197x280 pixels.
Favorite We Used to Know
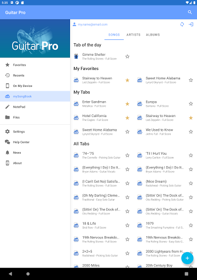coord(191,132)
